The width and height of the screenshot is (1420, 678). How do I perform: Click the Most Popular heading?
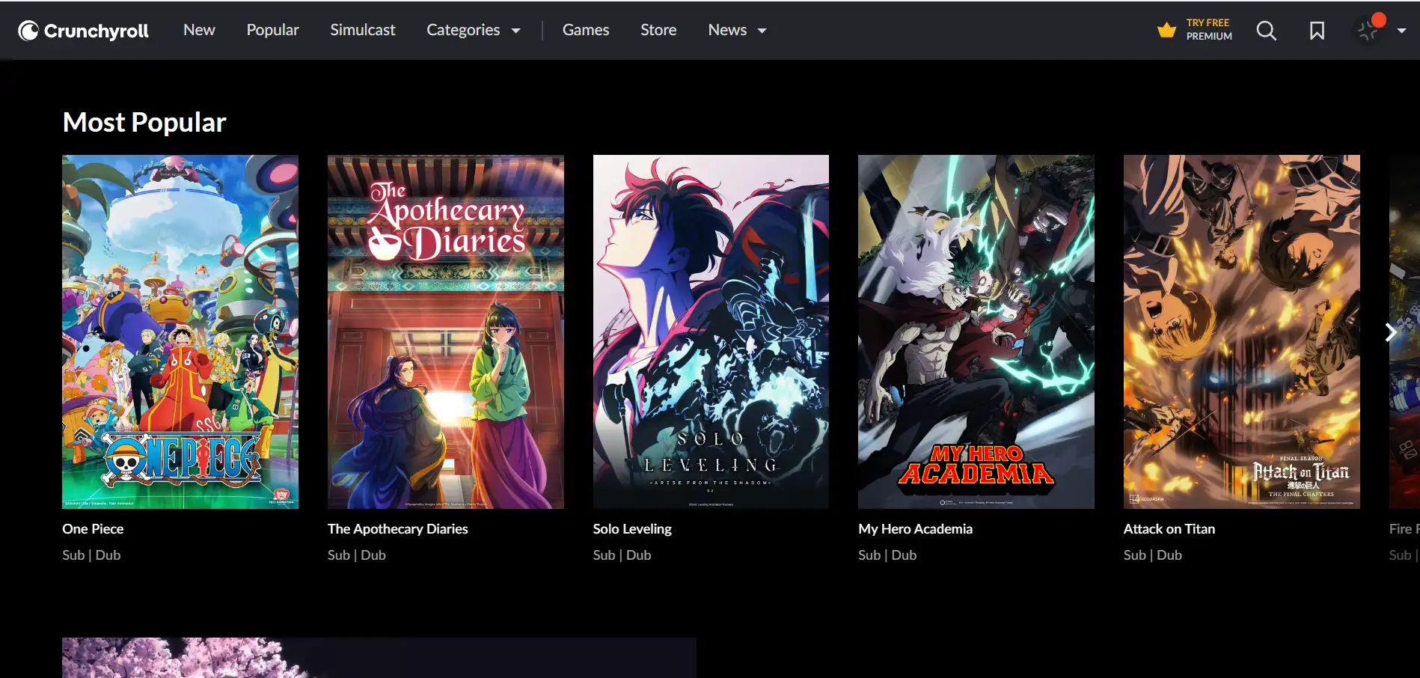pyautogui.click(x=144, y=123)
